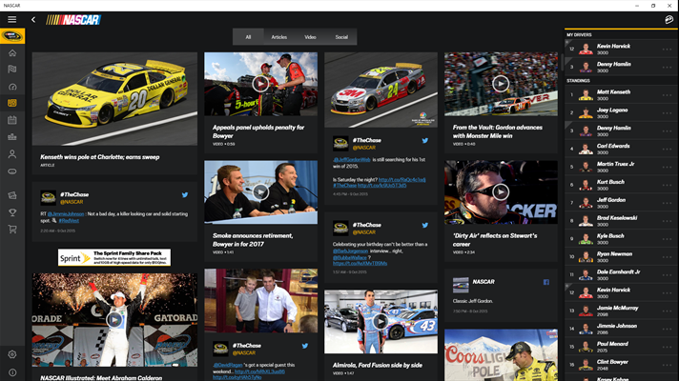Open the speedometer gauge sidebar icon
Image resolution: width=679 pixels, height=381 pixels.
coord(12,87)
